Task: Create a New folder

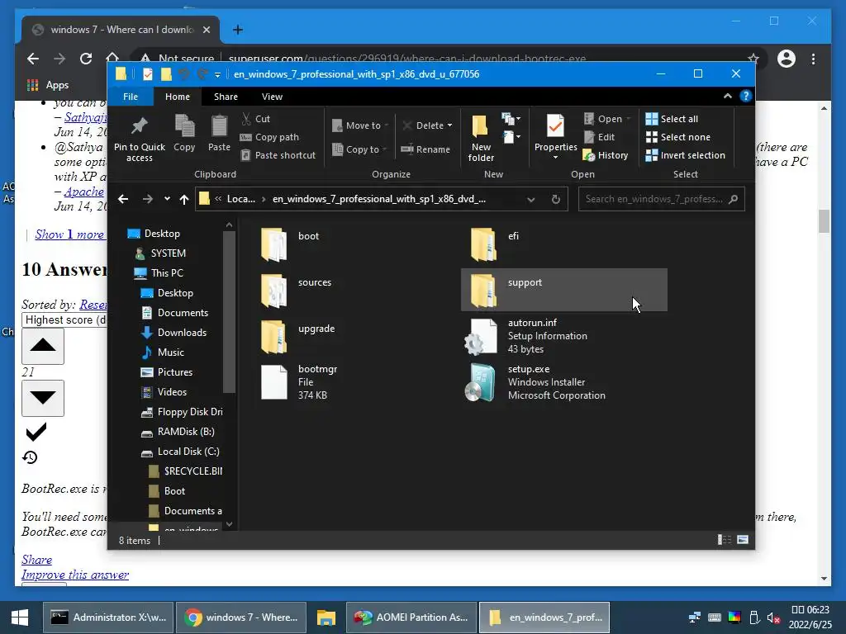Action: click(481, 138)
